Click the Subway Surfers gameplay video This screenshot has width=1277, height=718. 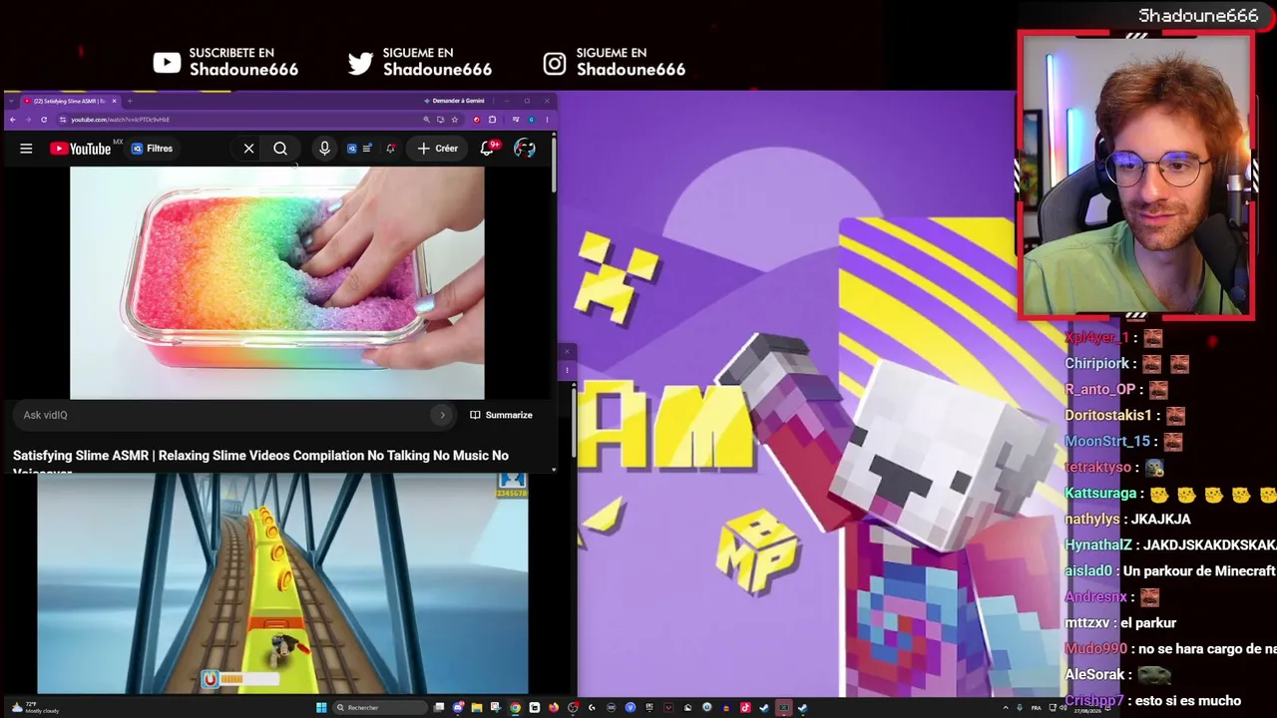pyautogui.click(x=282, y=583)
